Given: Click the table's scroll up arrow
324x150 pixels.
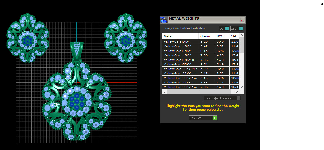Looking at the screenshot, I should tap(242, 35).
